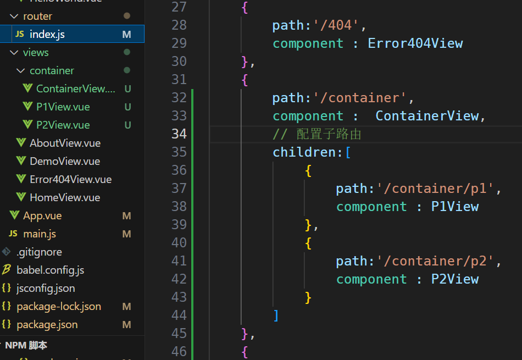The width and height of the screenshot is (522, 360).
Task: Select the router folder label
Action: pos(37,16)
